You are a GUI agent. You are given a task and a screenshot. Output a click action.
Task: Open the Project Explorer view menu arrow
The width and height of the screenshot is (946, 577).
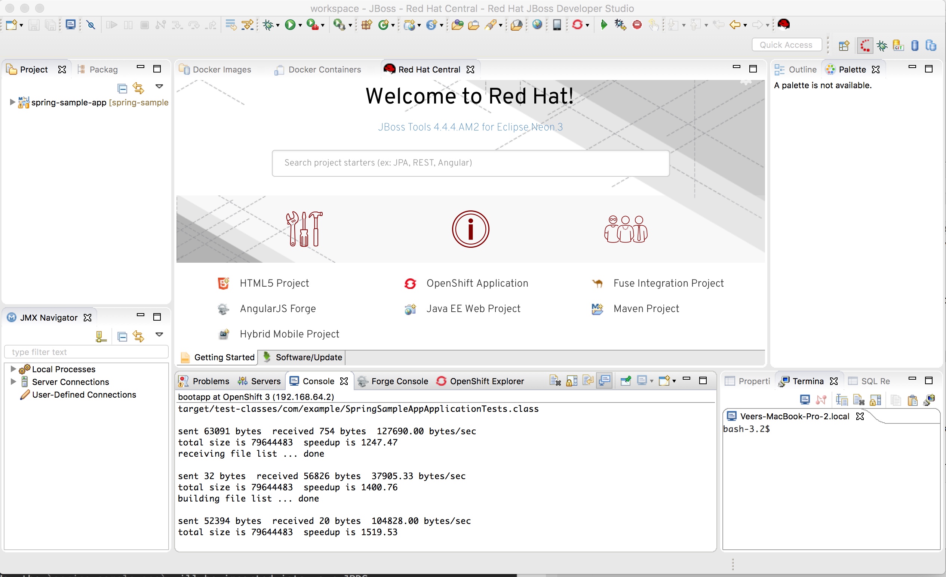159,87
